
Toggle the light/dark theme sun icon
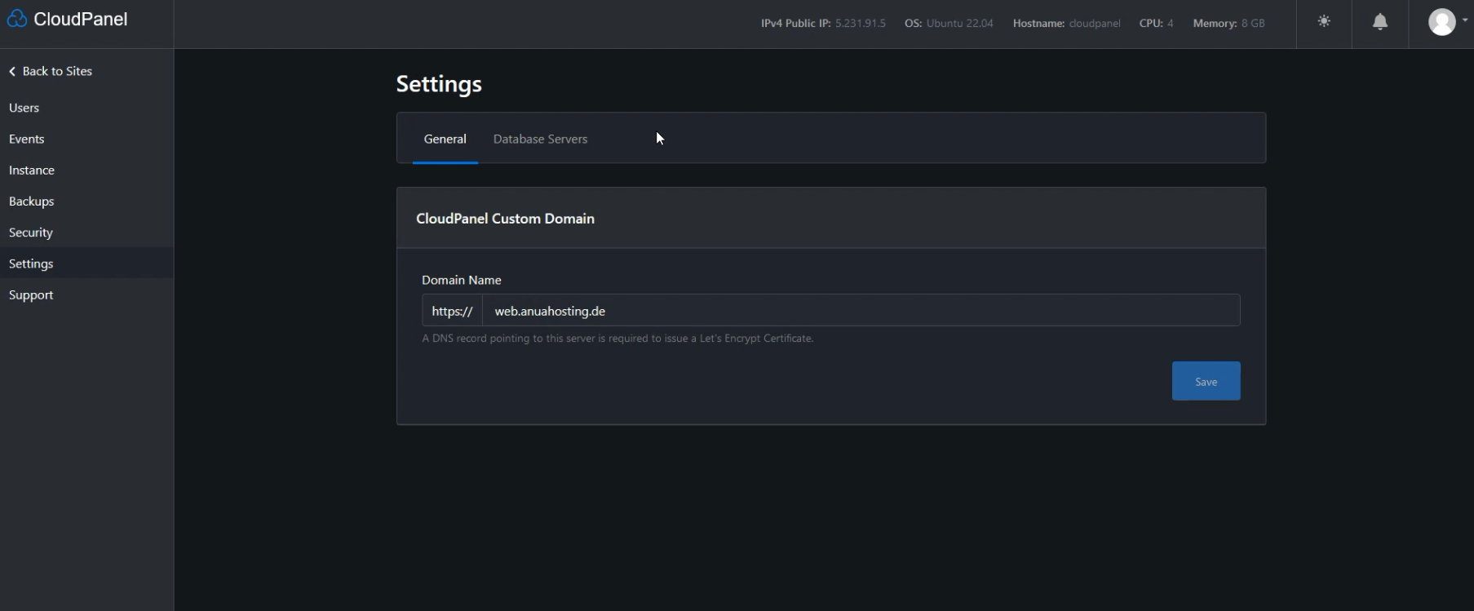[x=1324, y=22]
